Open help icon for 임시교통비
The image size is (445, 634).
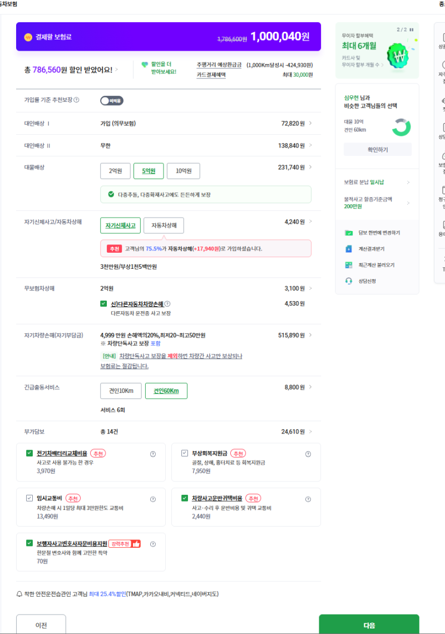coord(153,499)
